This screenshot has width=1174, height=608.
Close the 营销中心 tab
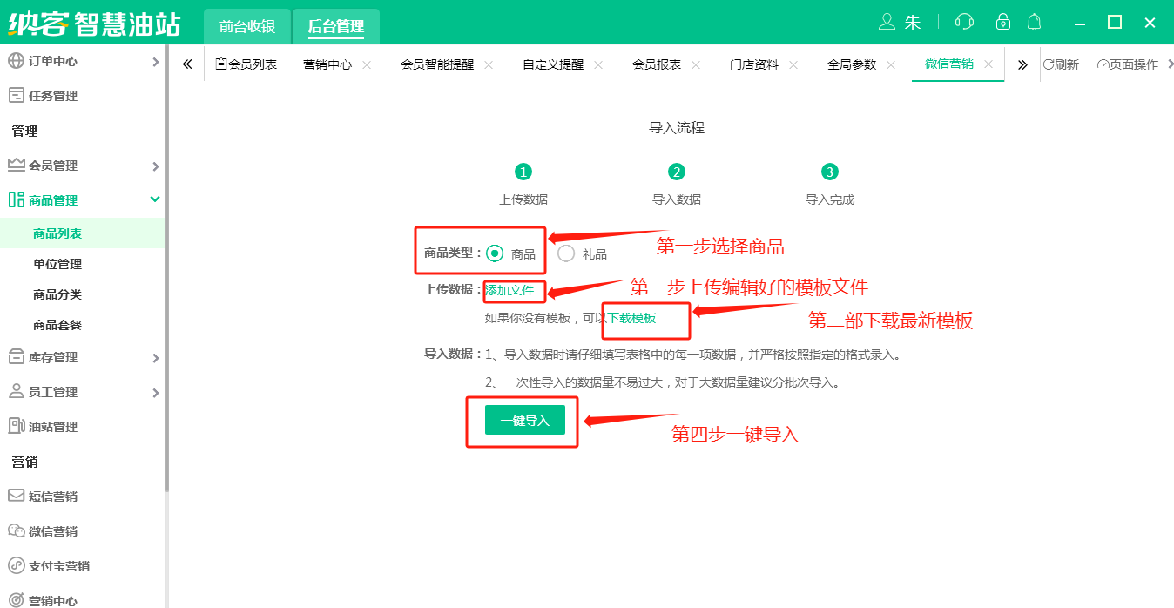click(367, 64)
